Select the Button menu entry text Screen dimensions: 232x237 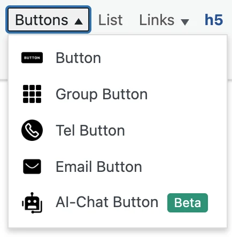point(79,58)
